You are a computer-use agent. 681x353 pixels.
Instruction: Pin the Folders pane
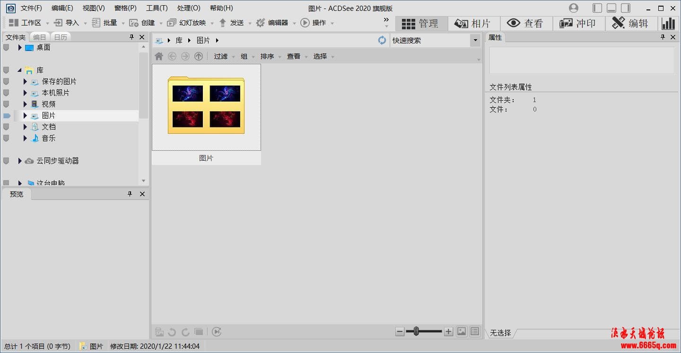[x=131, y=37]
